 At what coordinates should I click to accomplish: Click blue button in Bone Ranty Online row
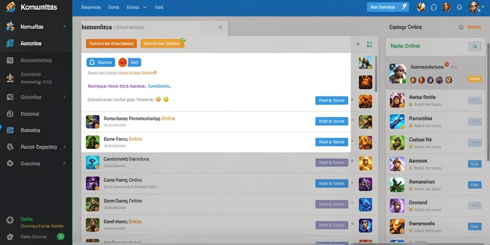[x=332, y=142]
